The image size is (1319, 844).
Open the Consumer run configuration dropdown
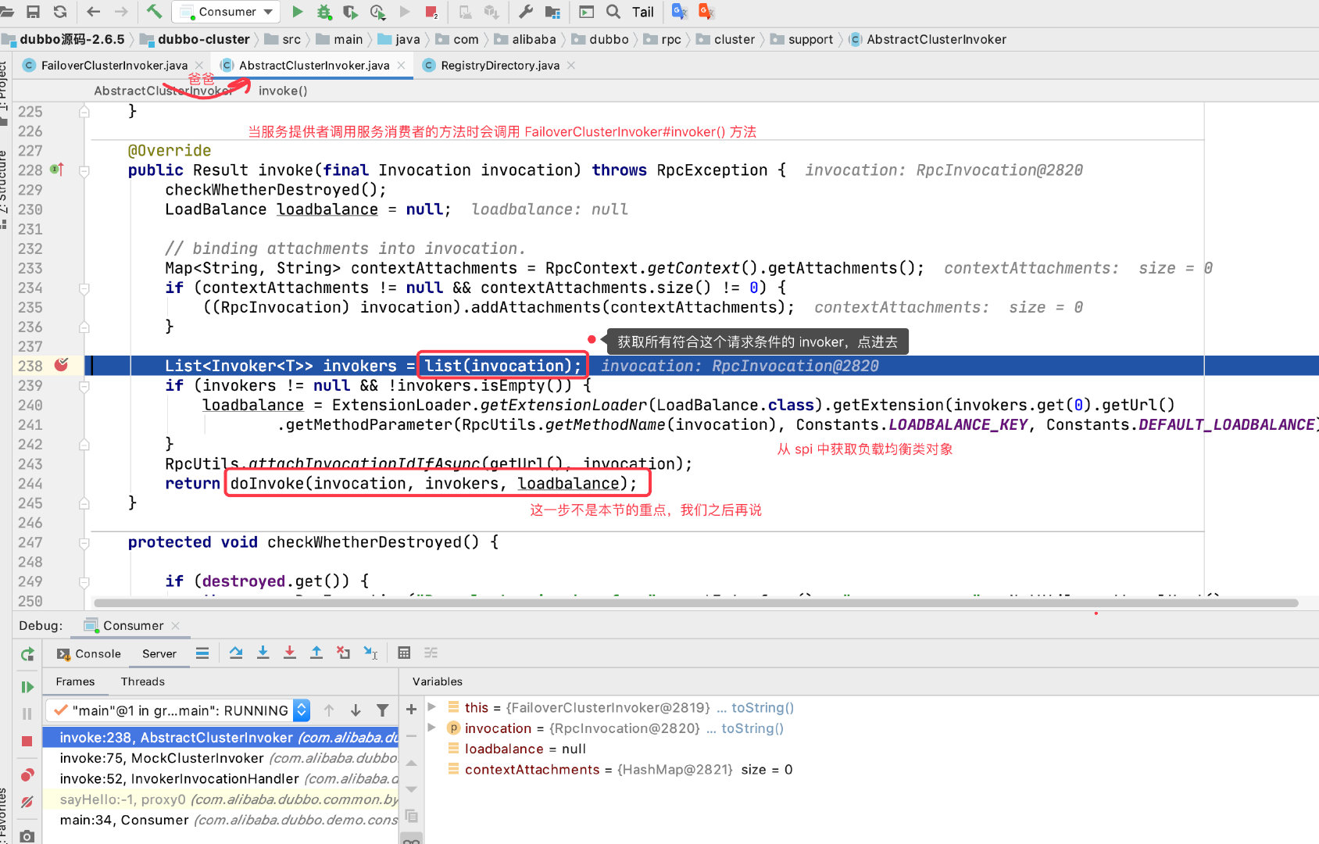pos(227,12)
